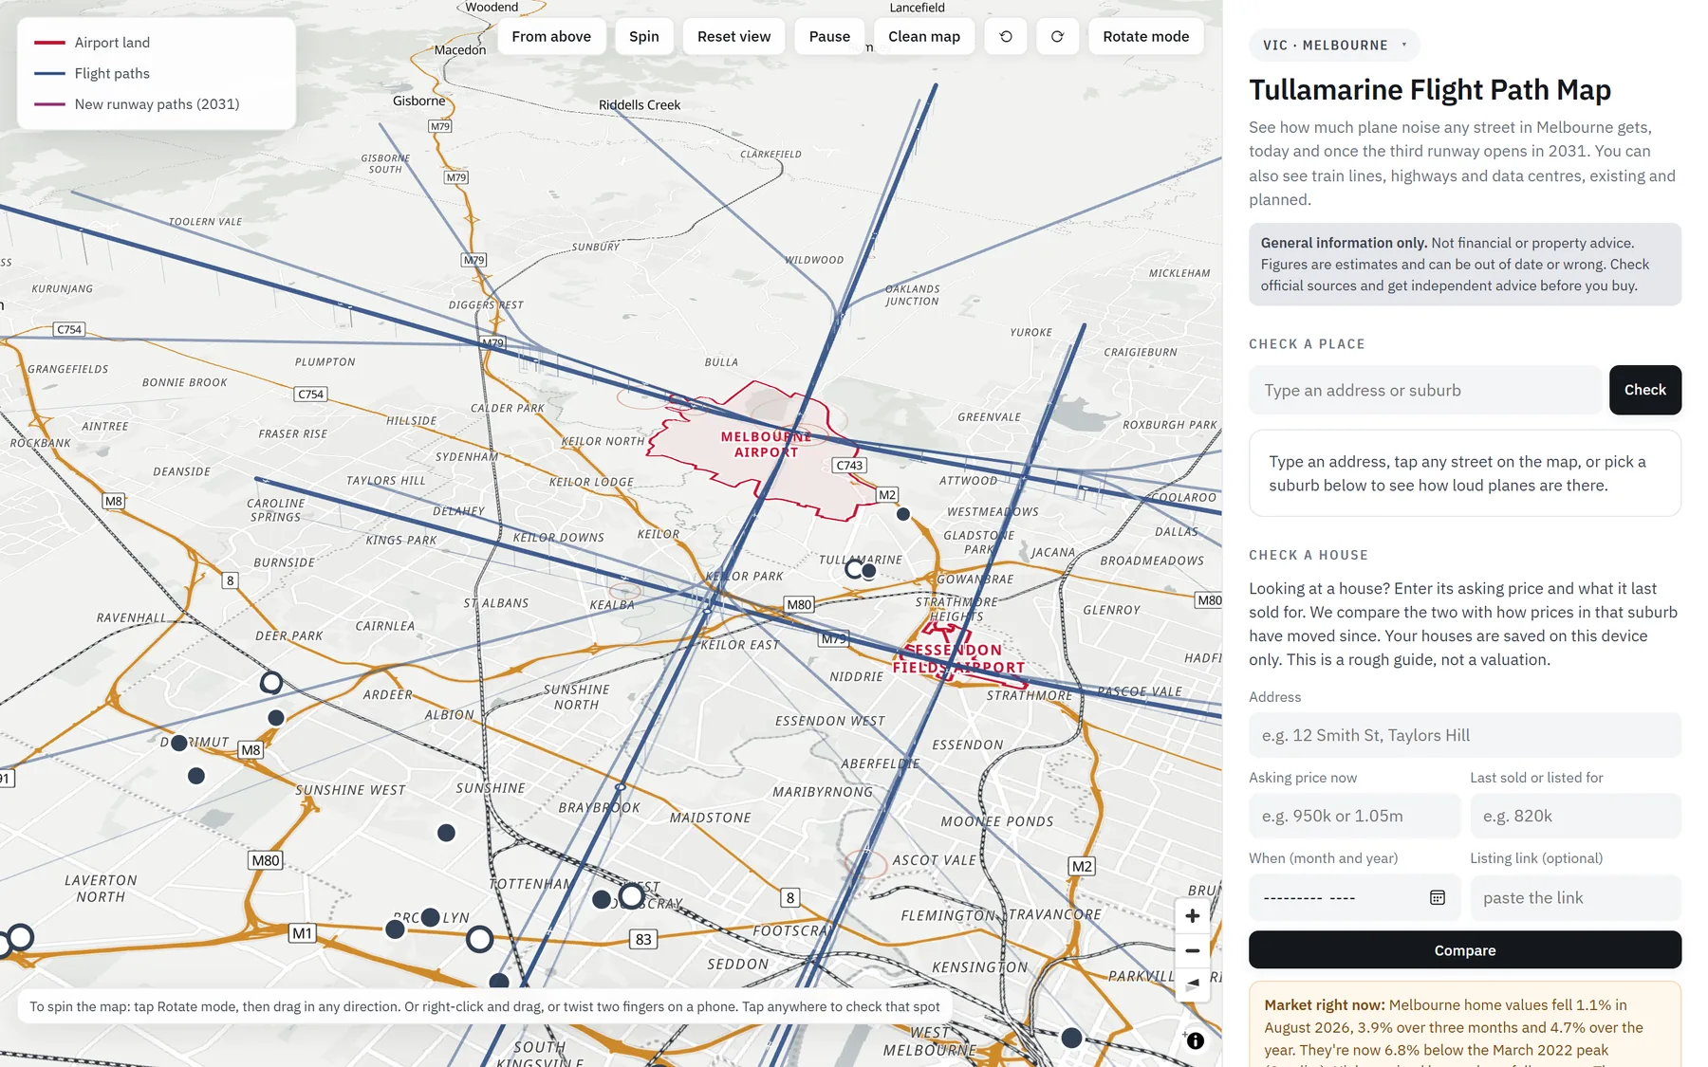Click the Reset view button
This screenshot has width=1708, height=1067.
click(733, 36)
